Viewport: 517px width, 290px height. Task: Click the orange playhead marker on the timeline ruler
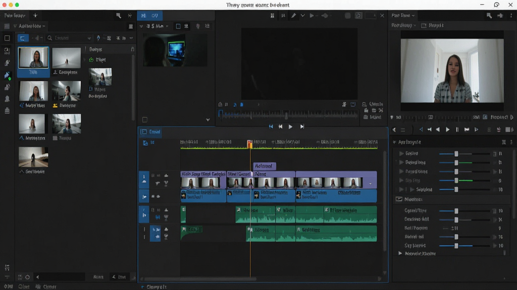250,143
